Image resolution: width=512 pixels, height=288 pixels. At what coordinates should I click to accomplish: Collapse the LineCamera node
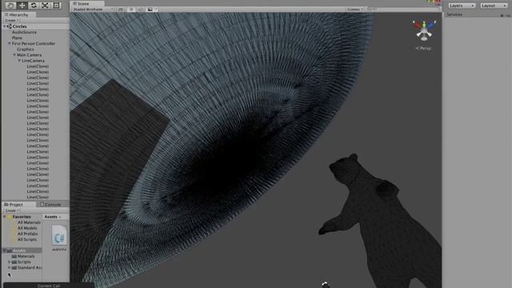(19, 61)
